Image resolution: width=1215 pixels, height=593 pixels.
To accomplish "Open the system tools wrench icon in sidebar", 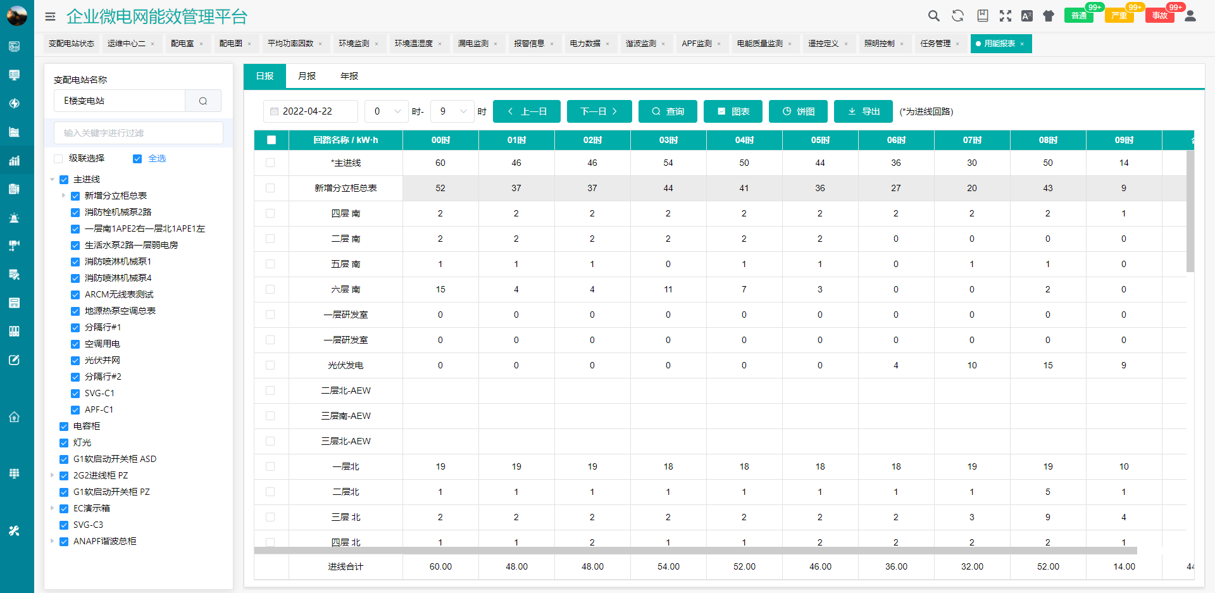I will 15,531.
